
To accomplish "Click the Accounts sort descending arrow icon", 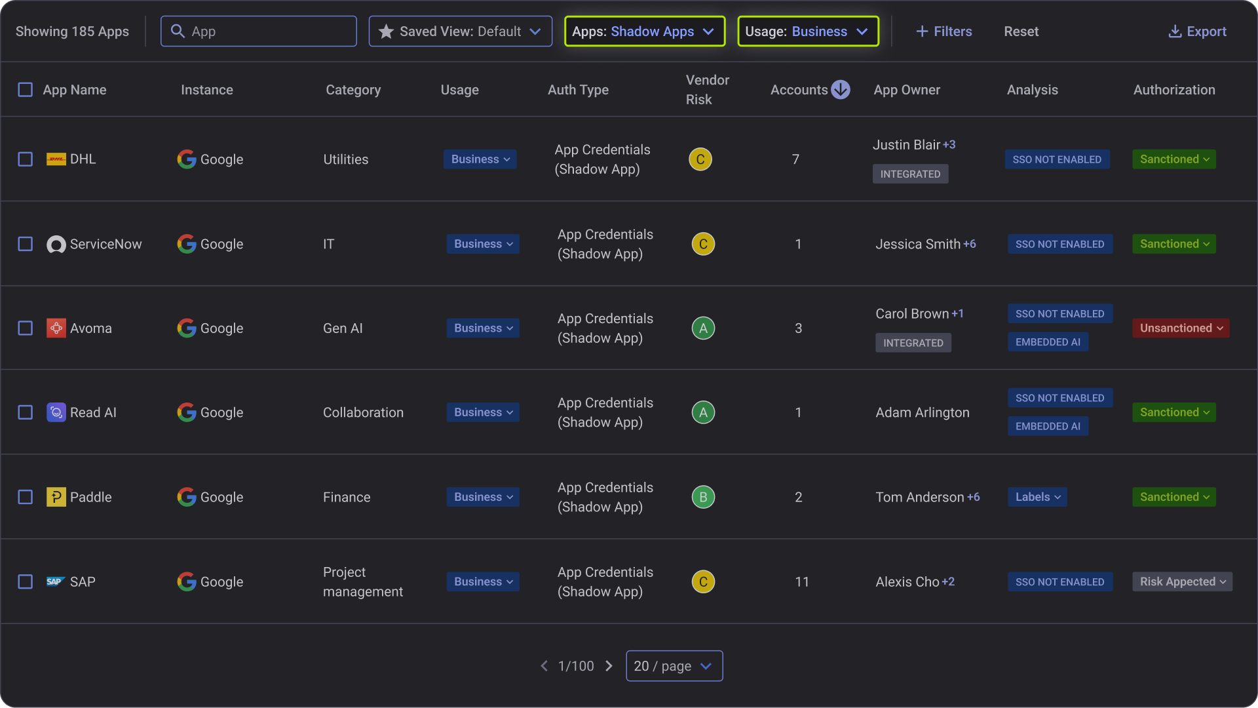I will (x=841, y=90).
